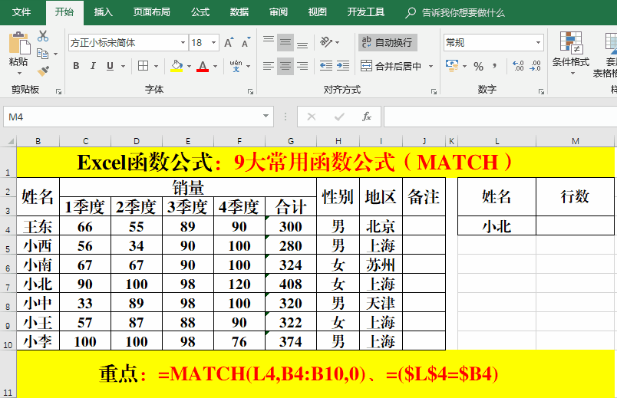Click the insert function fx icon
617x398 pixels.
(367, 117)
